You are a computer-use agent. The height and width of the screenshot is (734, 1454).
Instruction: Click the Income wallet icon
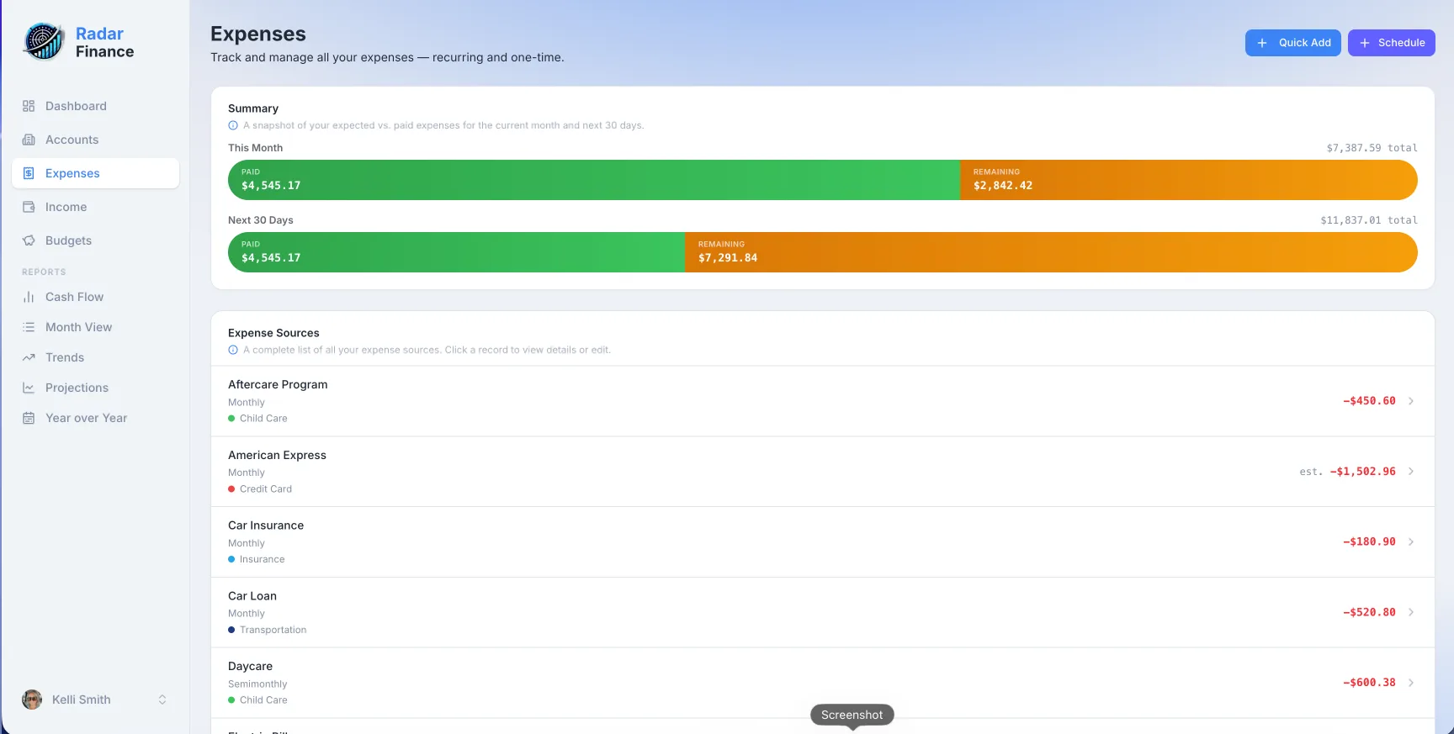tap(29, 207)
